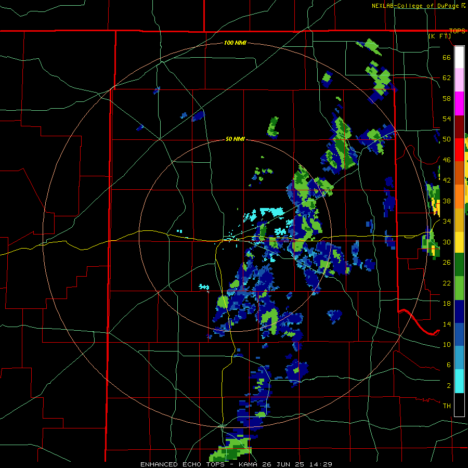
Task: Click the "100 NMI" range ring label
Action: (235, 43)
